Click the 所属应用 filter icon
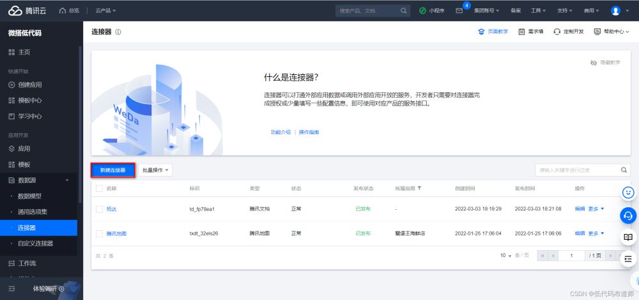The image size is (639, 300). [419, 189]
